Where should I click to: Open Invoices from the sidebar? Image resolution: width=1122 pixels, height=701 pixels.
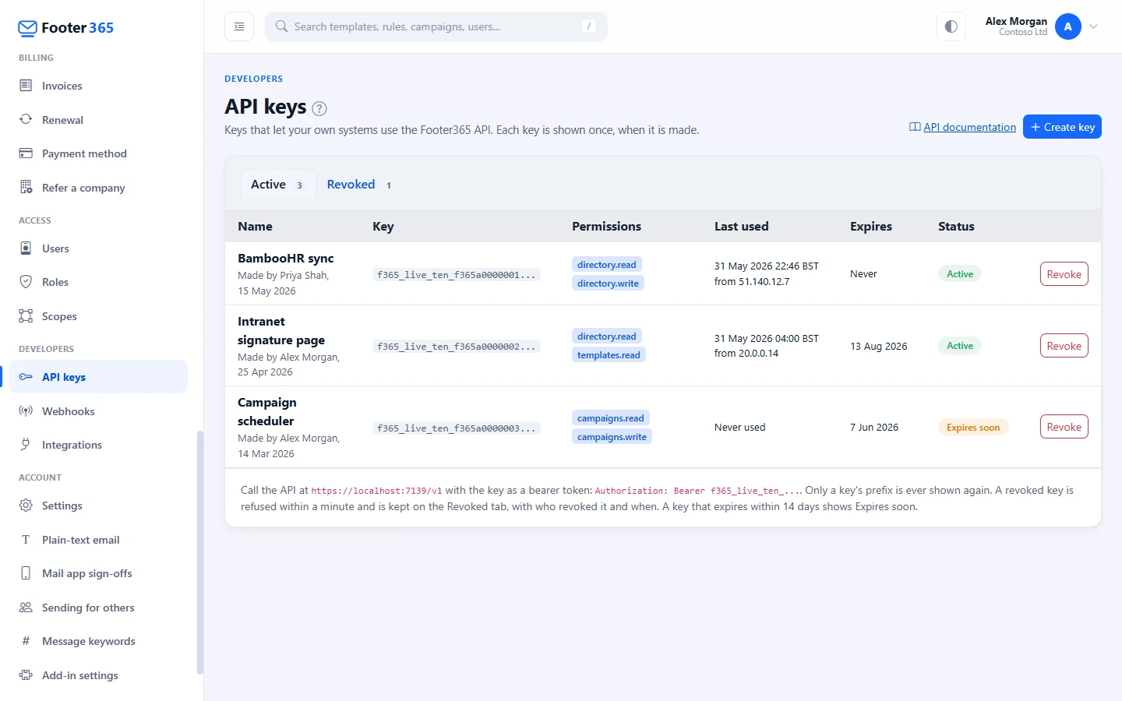98,86
